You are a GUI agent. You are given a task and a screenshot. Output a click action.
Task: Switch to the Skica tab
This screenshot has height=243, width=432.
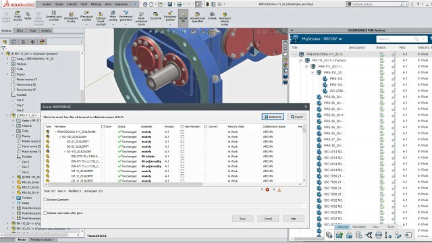[x=20, y=30]
